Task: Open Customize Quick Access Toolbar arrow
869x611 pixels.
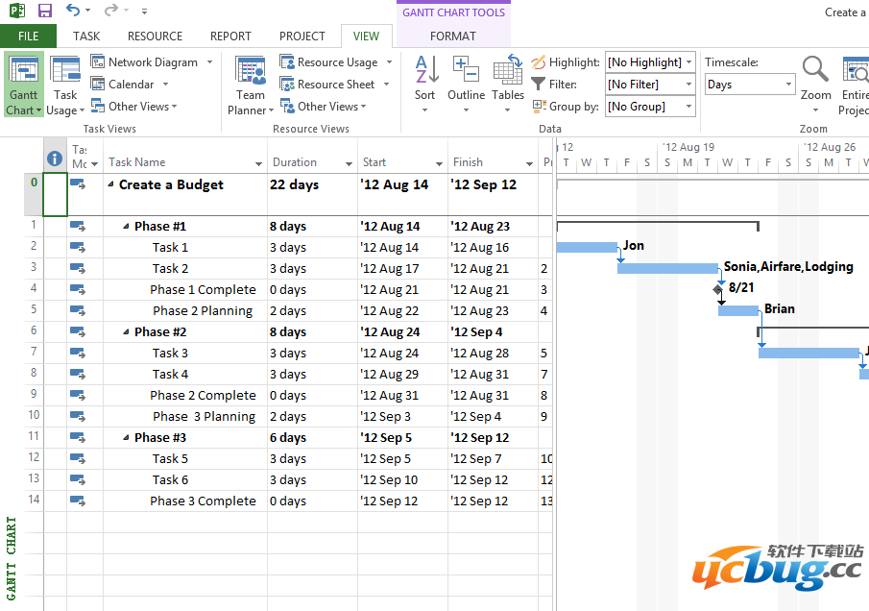Action: [144, 11]
